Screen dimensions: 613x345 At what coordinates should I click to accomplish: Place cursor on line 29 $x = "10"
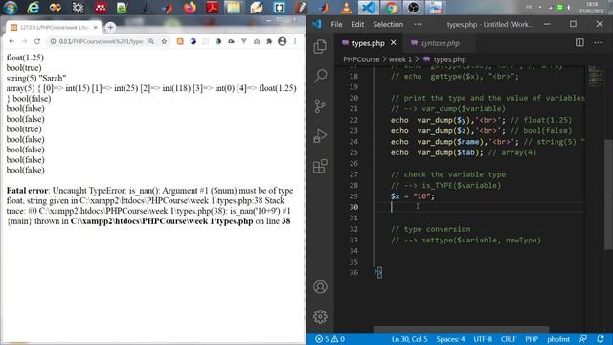[413, 195]
